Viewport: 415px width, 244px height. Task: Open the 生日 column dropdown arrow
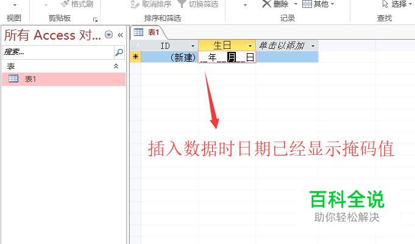pyautogui.click(x=250, y=46)
